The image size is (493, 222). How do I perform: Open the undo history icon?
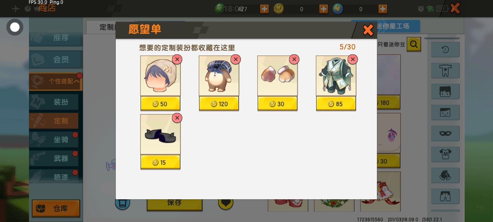pyautogui.click(x=445, y=50)
